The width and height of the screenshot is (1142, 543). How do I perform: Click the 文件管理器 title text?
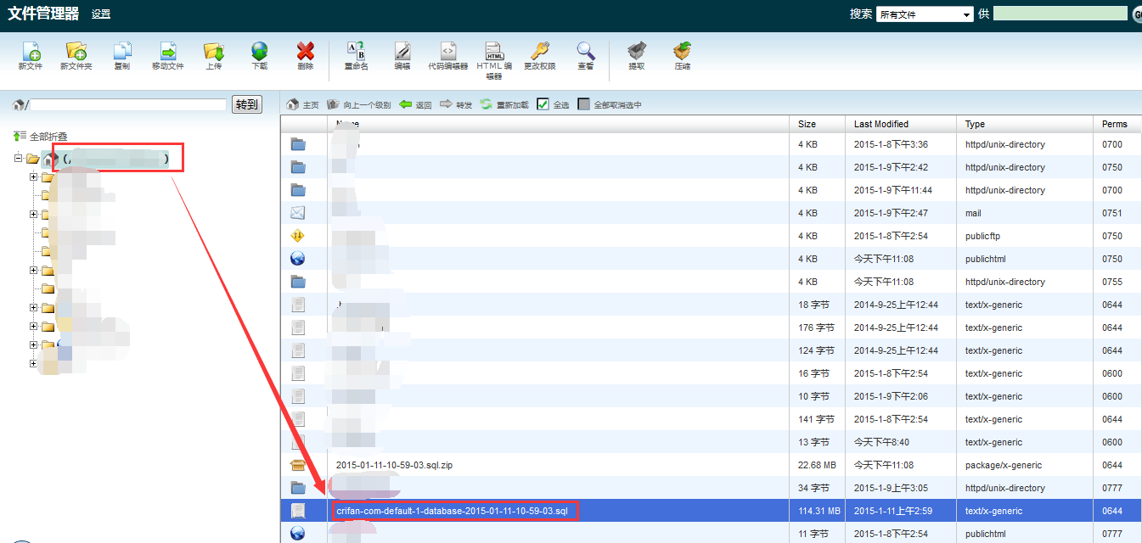click(43, 14)
